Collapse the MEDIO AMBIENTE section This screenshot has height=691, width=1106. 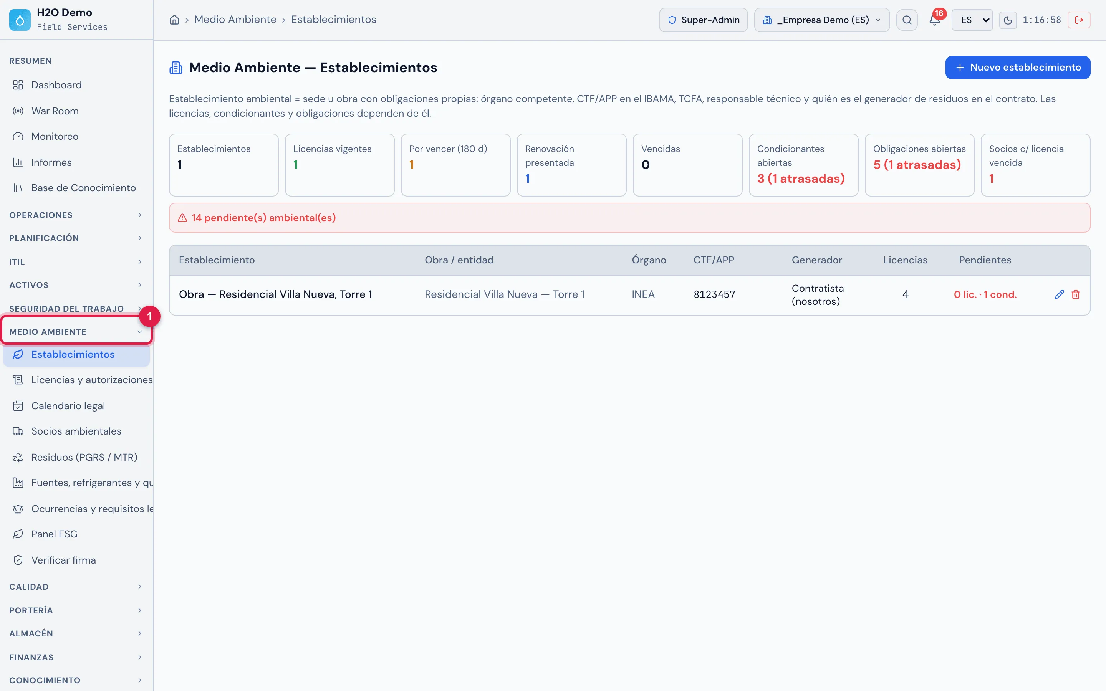(x=76, y=332)
